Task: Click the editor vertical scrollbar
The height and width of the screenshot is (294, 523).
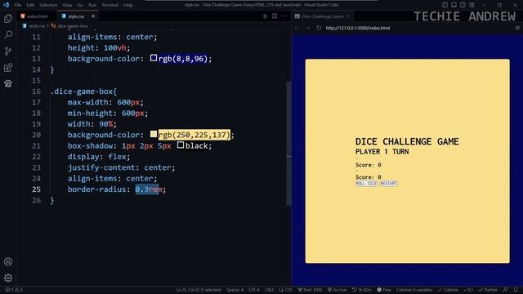Action: coord(288,144)
